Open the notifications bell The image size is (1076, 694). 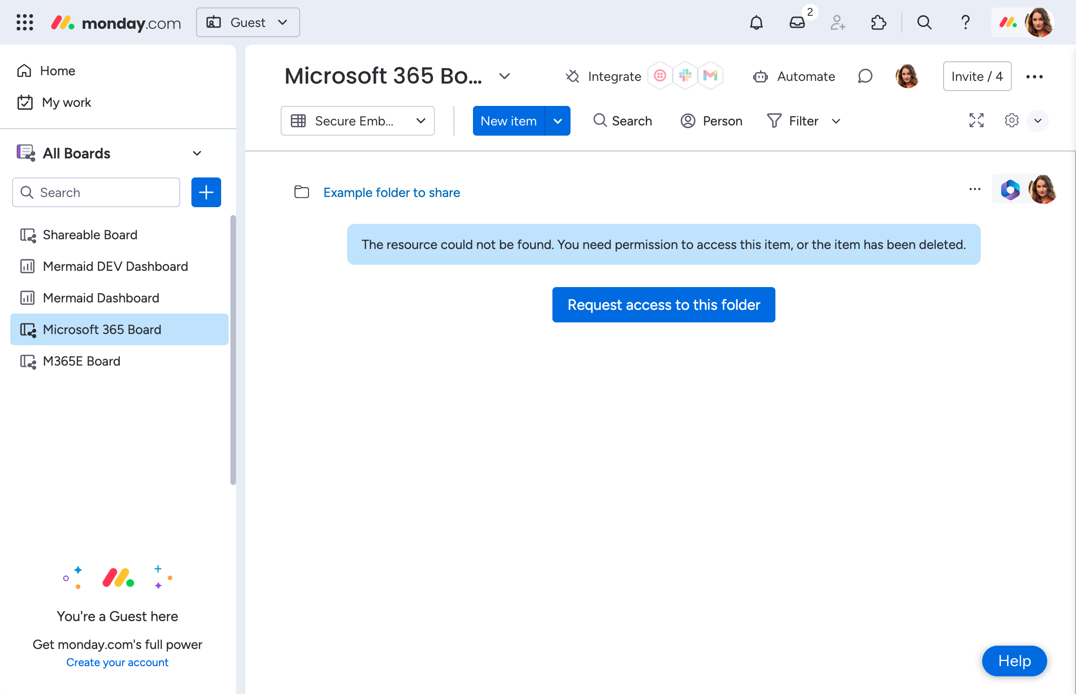[756, 22]
